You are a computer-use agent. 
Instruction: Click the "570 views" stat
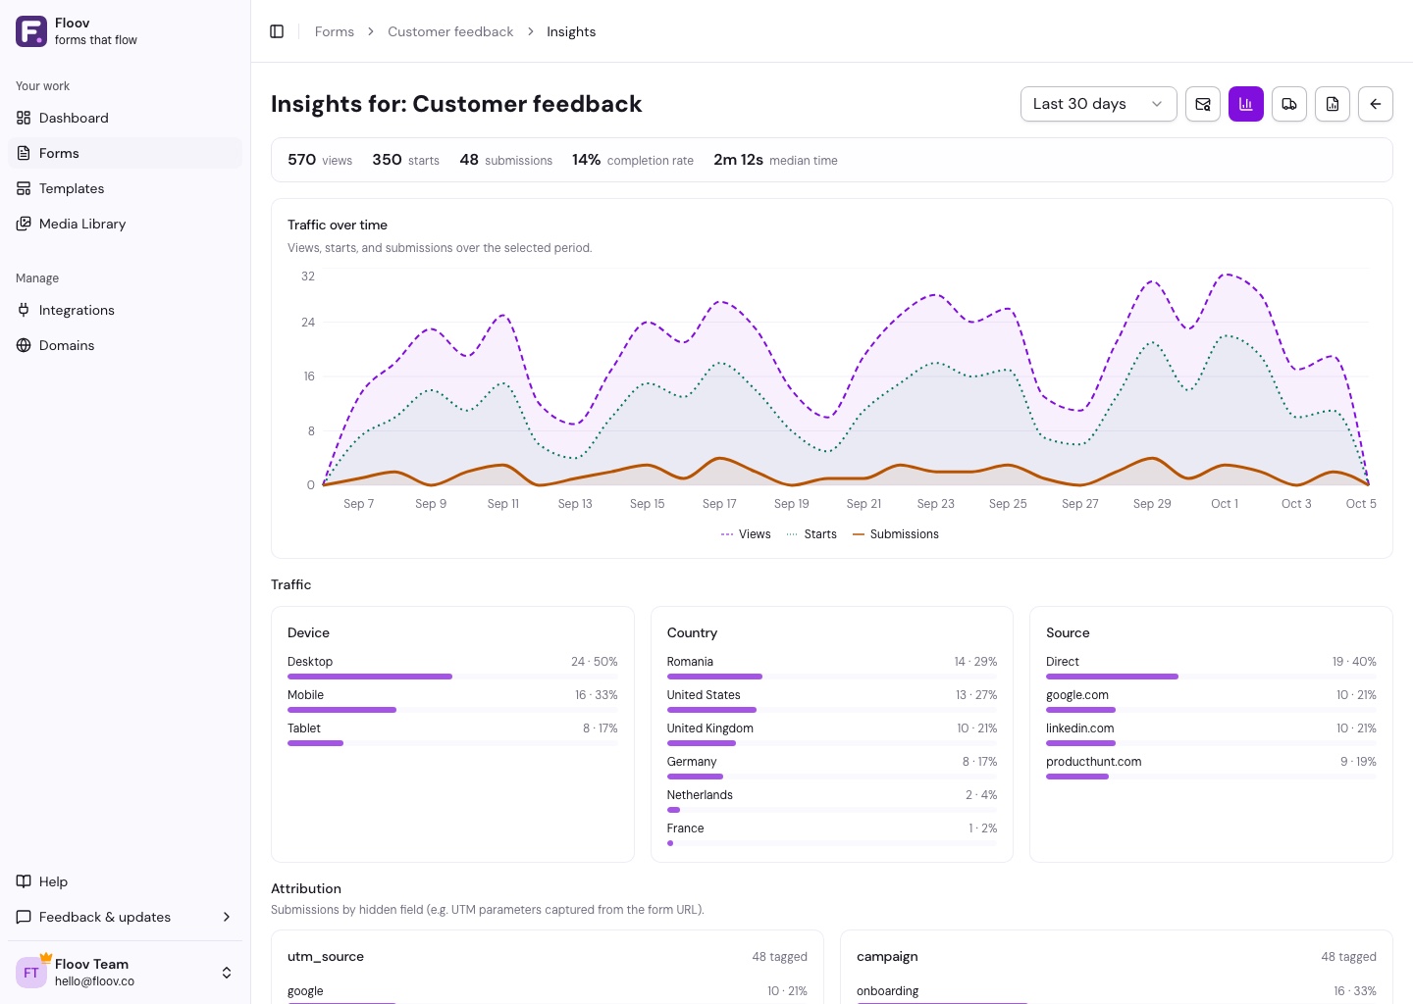pos(320,160)
